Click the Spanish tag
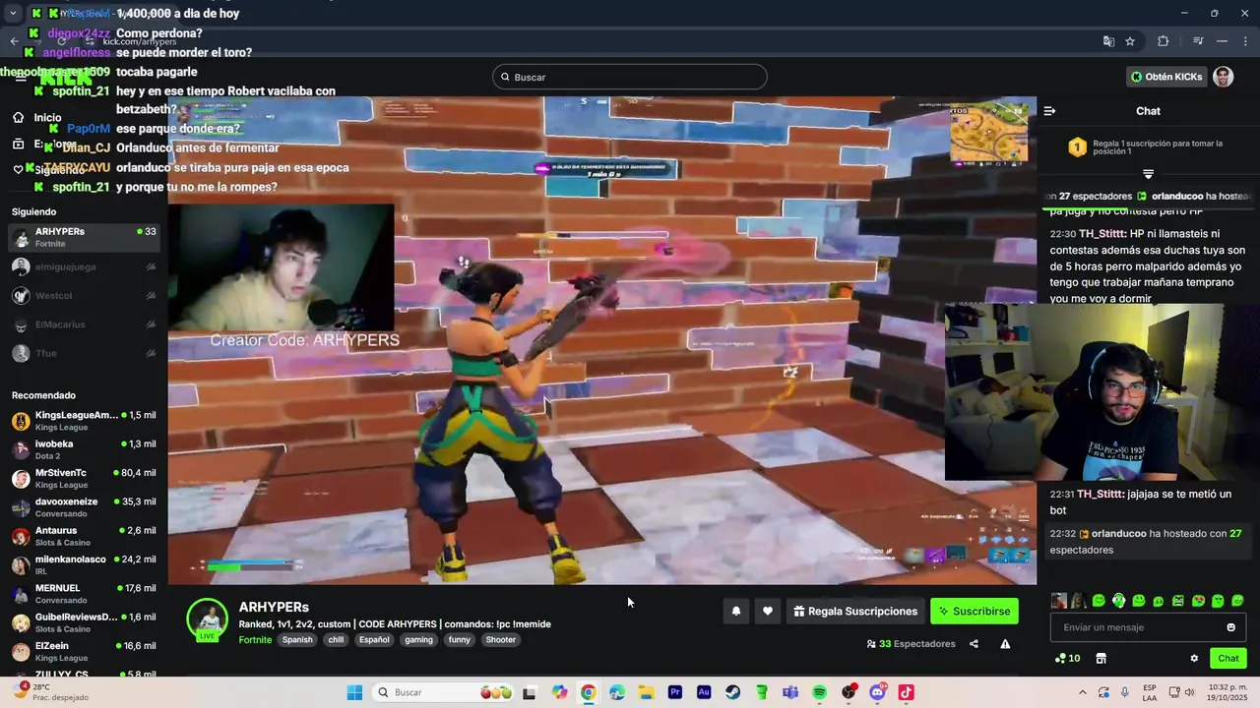This screenshot has width=1260, height=708. click(x=297, y=639)
